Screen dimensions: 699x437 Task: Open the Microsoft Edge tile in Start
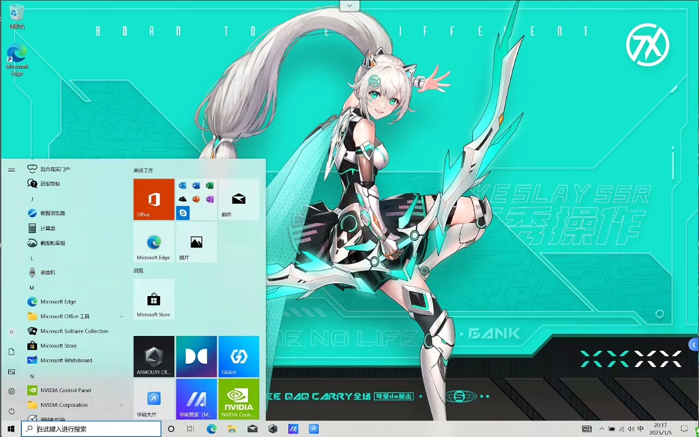(x=154, y=242)
